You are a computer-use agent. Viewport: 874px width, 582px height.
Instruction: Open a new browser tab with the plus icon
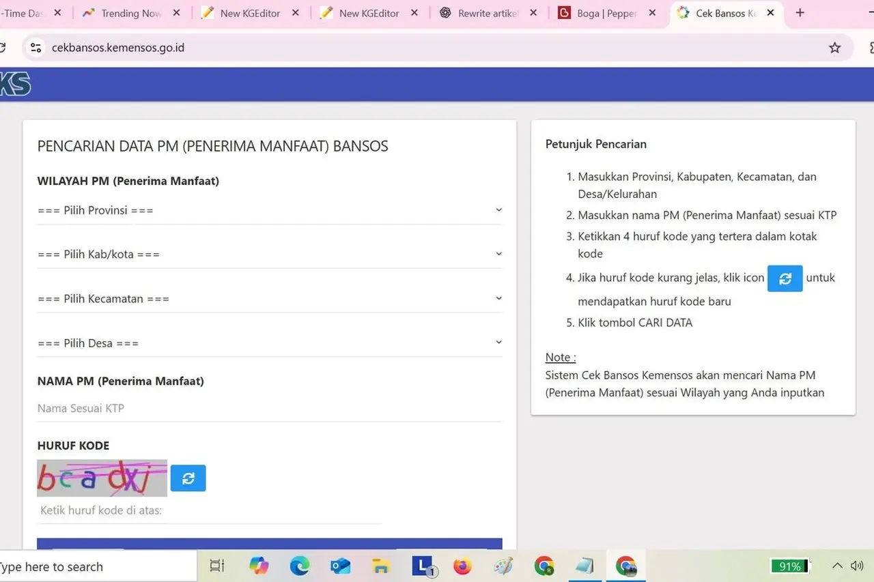pos(800,13)
